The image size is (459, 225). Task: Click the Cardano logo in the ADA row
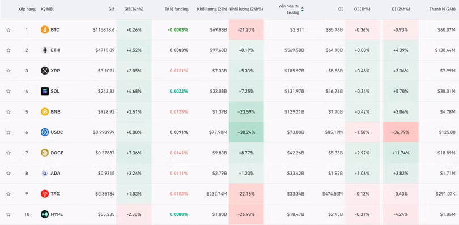[45, 174]
